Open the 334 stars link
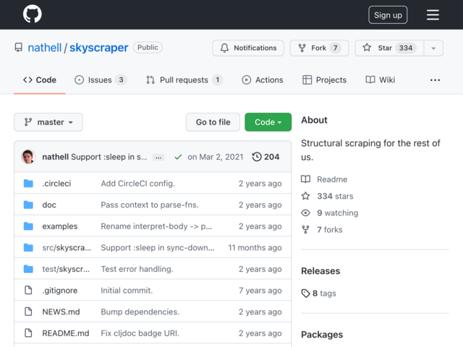Viewport: 463px width, 347px height. coord(335,196)
